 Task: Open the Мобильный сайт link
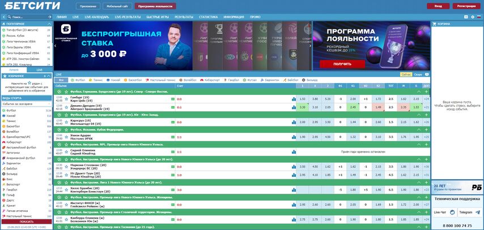pos(117,6)
